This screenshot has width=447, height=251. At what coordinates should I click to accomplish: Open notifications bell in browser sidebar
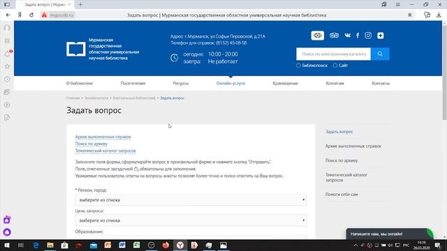coord(7,54)
